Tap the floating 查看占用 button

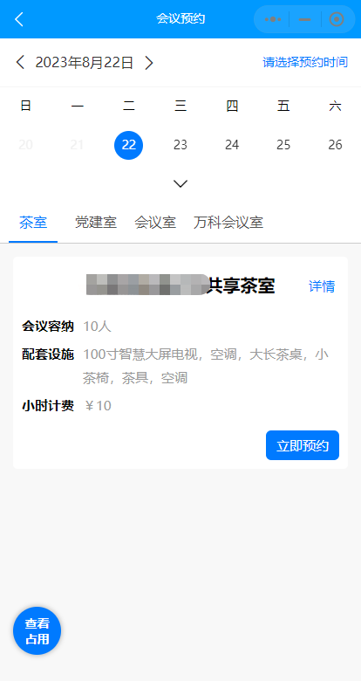37,630
